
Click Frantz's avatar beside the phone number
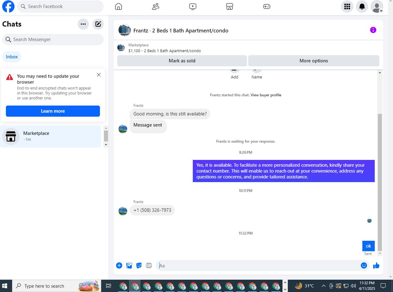pos(123,211)
